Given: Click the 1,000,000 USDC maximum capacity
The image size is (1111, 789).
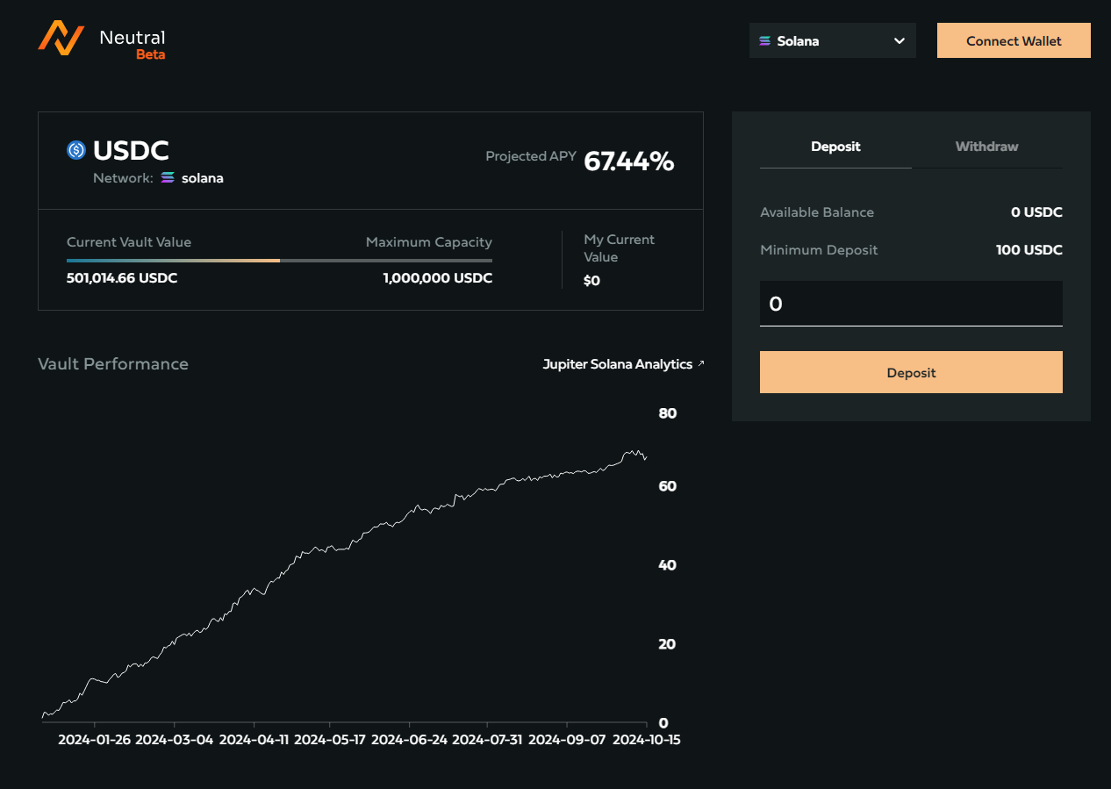Looking at the screenshot, I should tap(437, 278).
